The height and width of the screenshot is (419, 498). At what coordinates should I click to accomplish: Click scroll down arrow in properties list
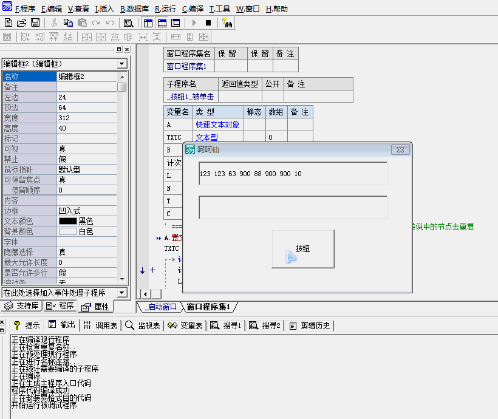tap(122, 279)
